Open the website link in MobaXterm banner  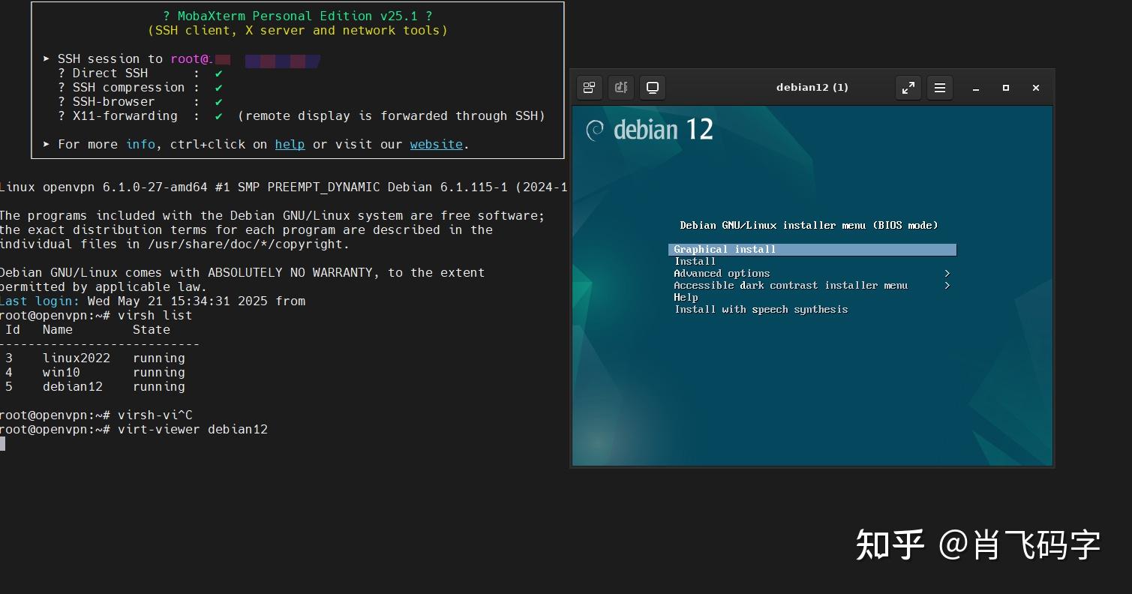[x=436, y=144]
